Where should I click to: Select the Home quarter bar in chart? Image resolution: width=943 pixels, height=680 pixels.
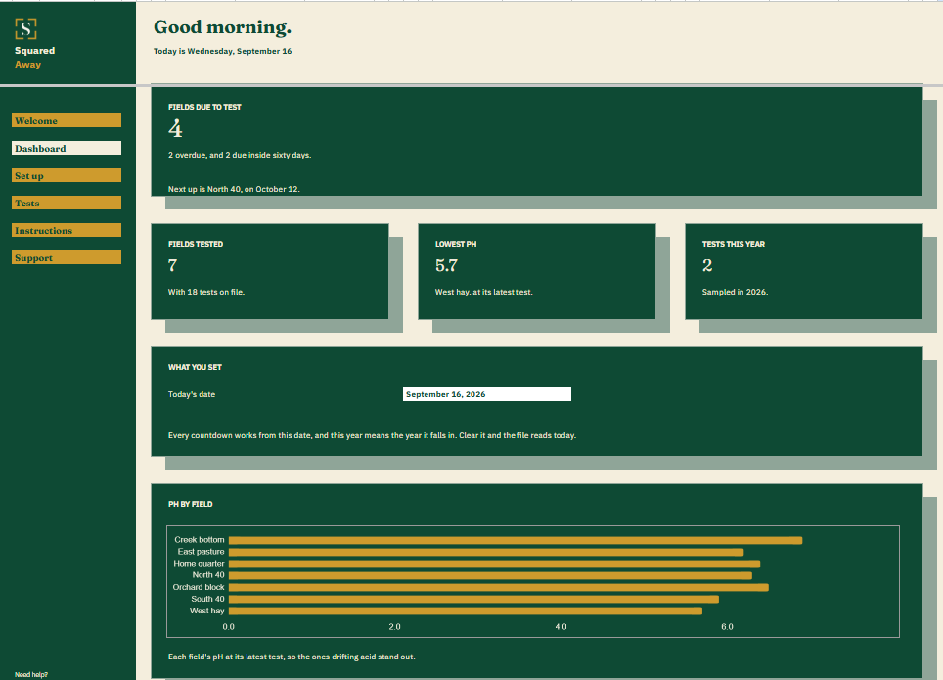(494, 564)
